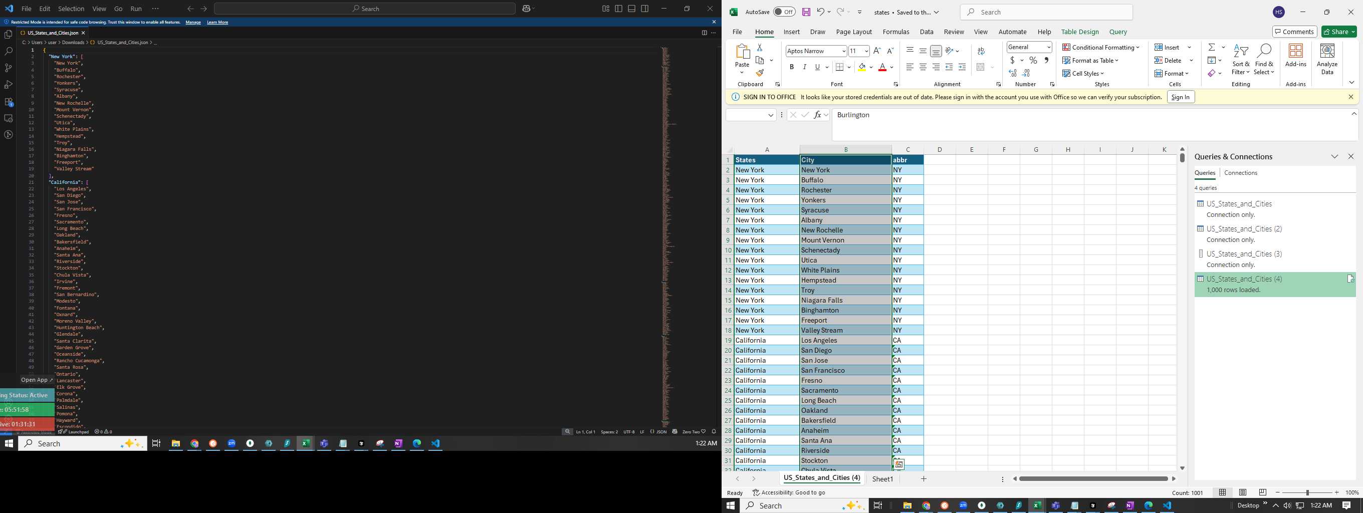Screen dimensions: 1363x513
Task: Click the Comments button in Excel
Action: [1295, 32]
